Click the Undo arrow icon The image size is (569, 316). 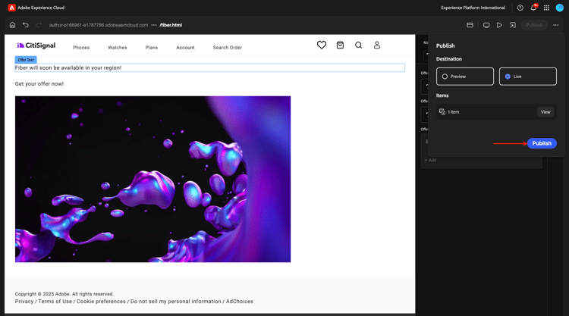(x=26, y=25)
